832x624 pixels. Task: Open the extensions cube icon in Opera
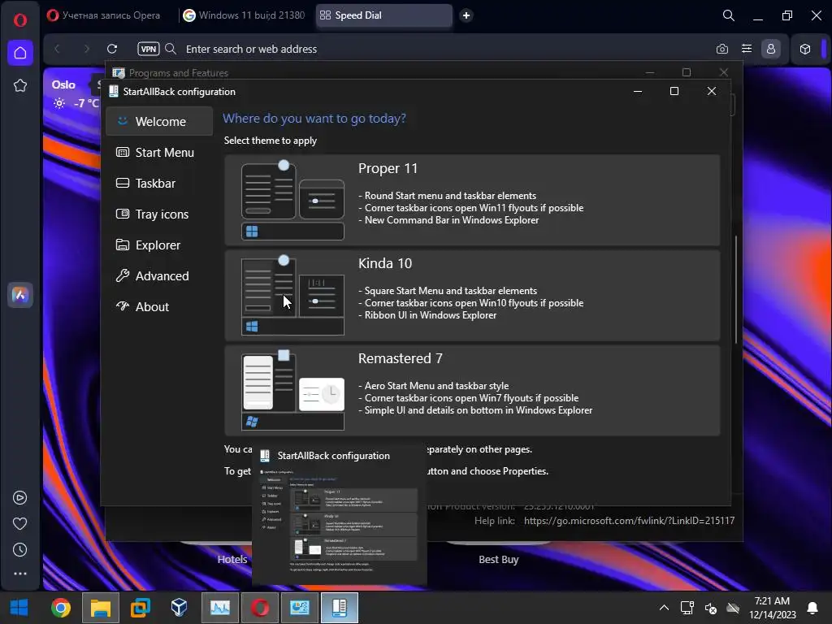tap(805, 49)
